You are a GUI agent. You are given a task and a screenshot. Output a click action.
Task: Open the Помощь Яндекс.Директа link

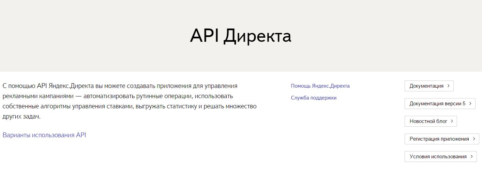(320, 86)
